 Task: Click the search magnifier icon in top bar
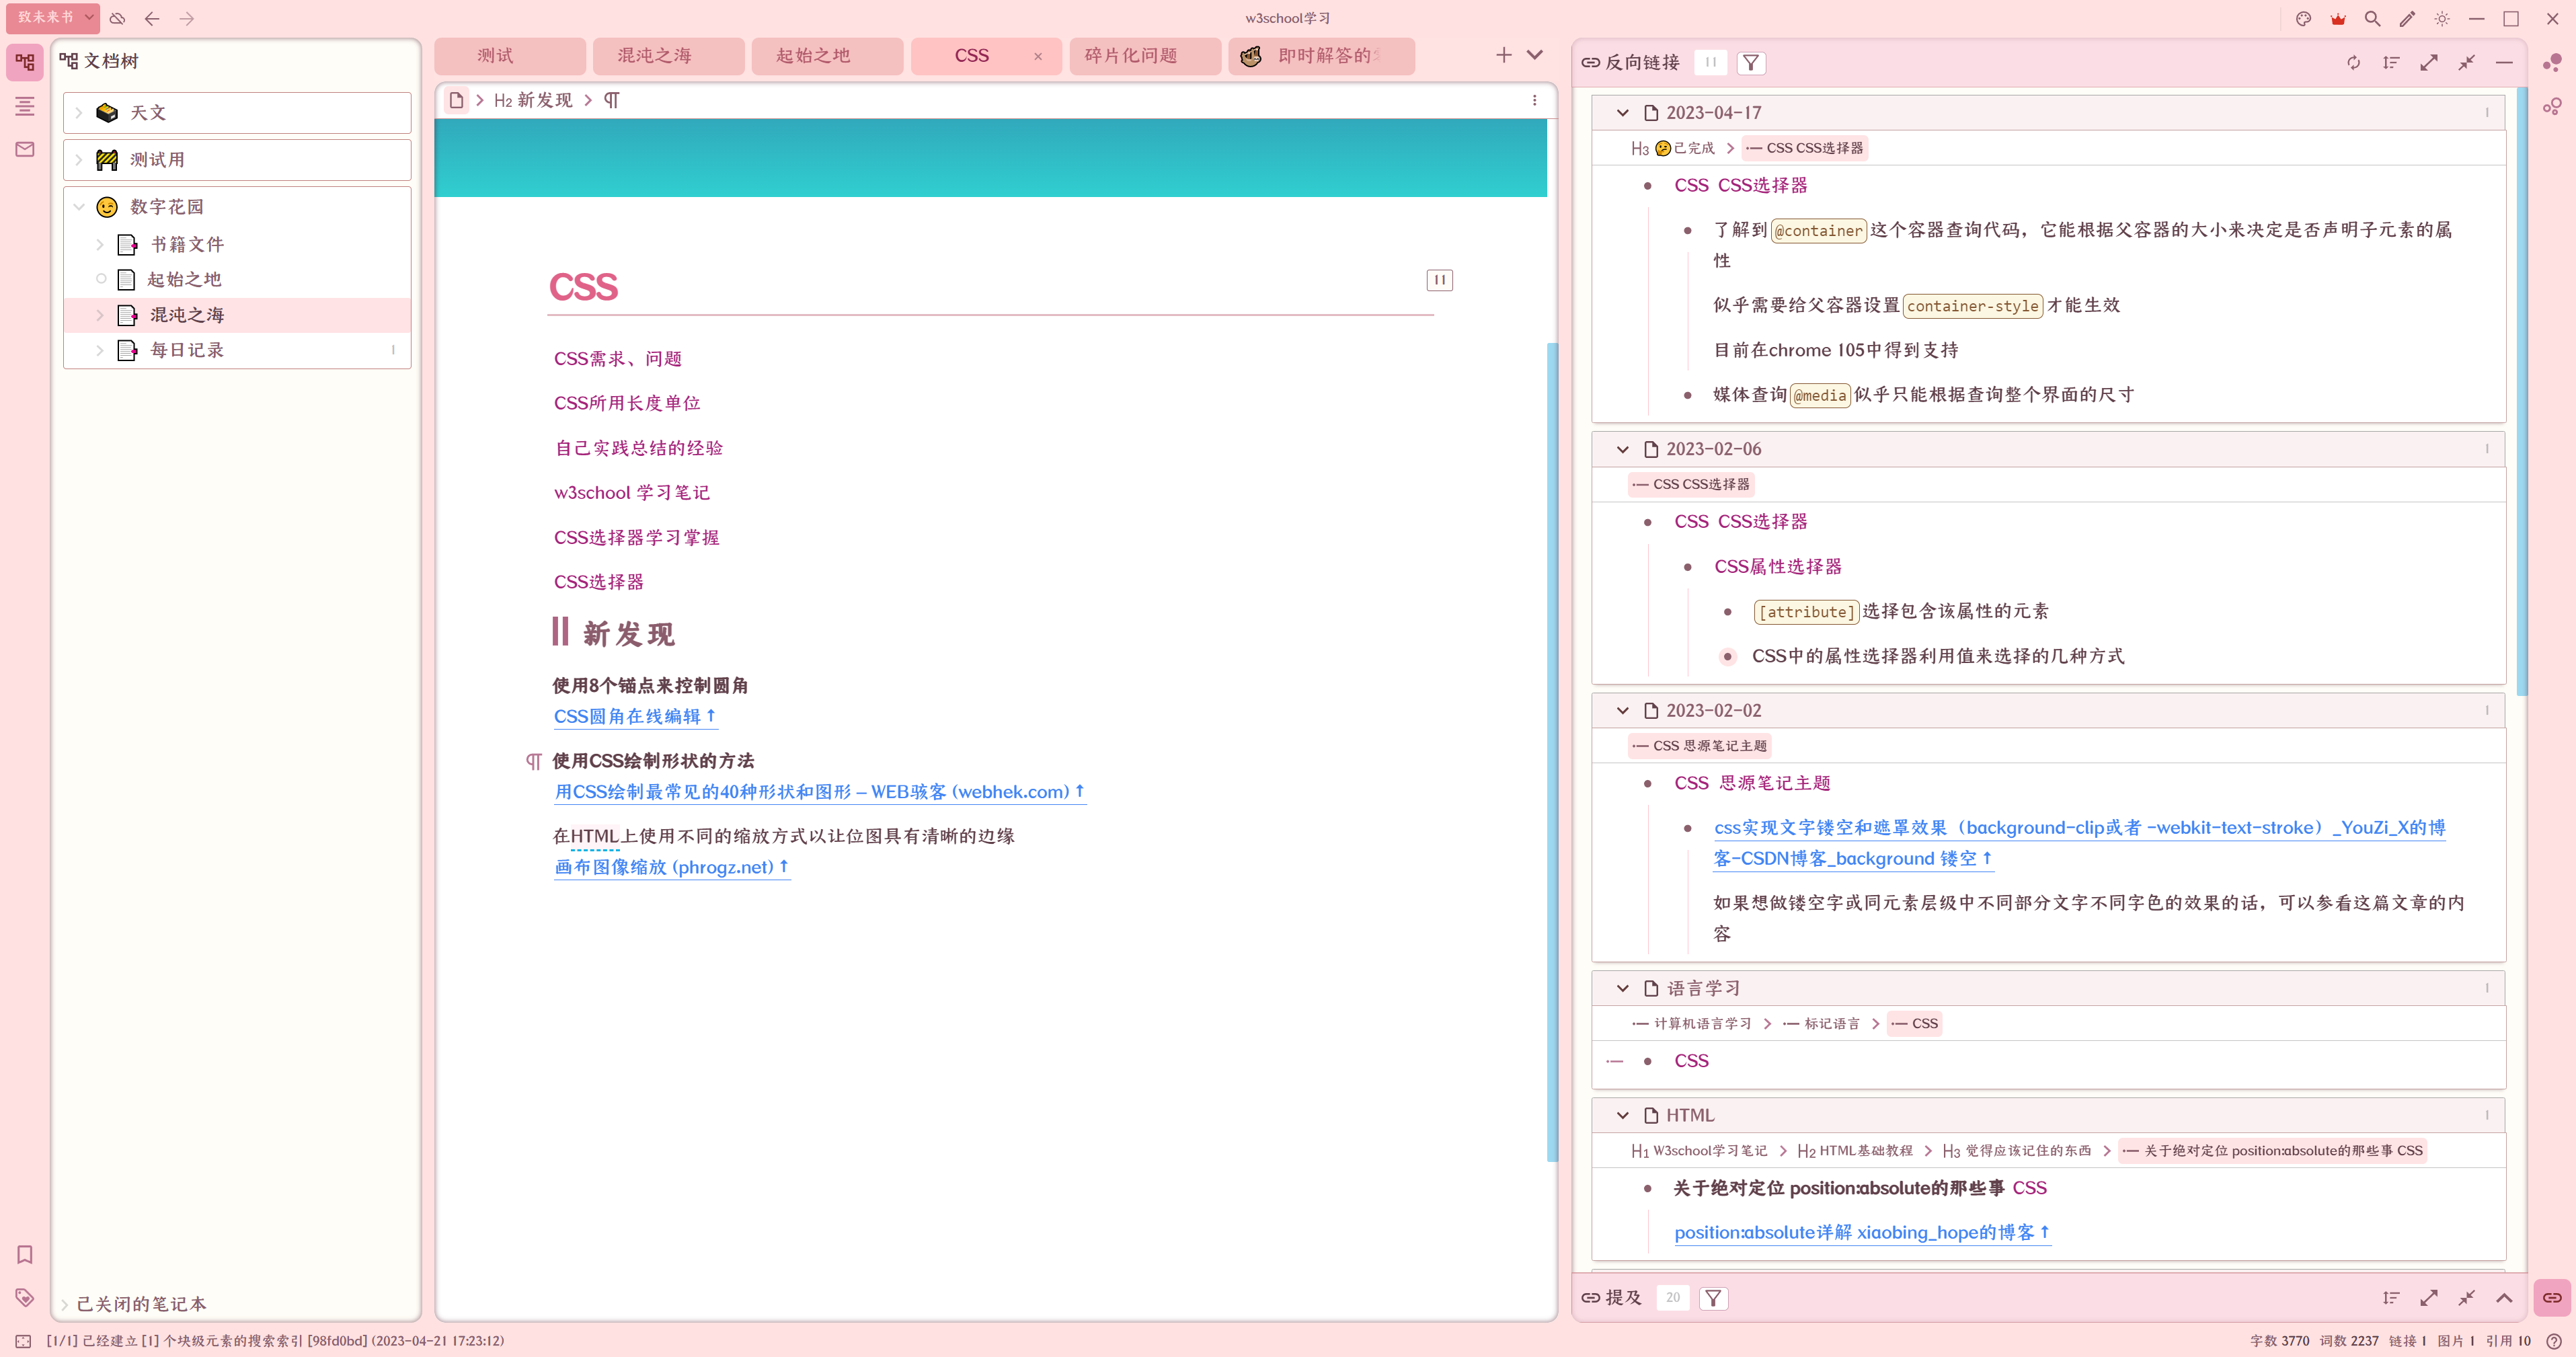(x=2372, y=18)
